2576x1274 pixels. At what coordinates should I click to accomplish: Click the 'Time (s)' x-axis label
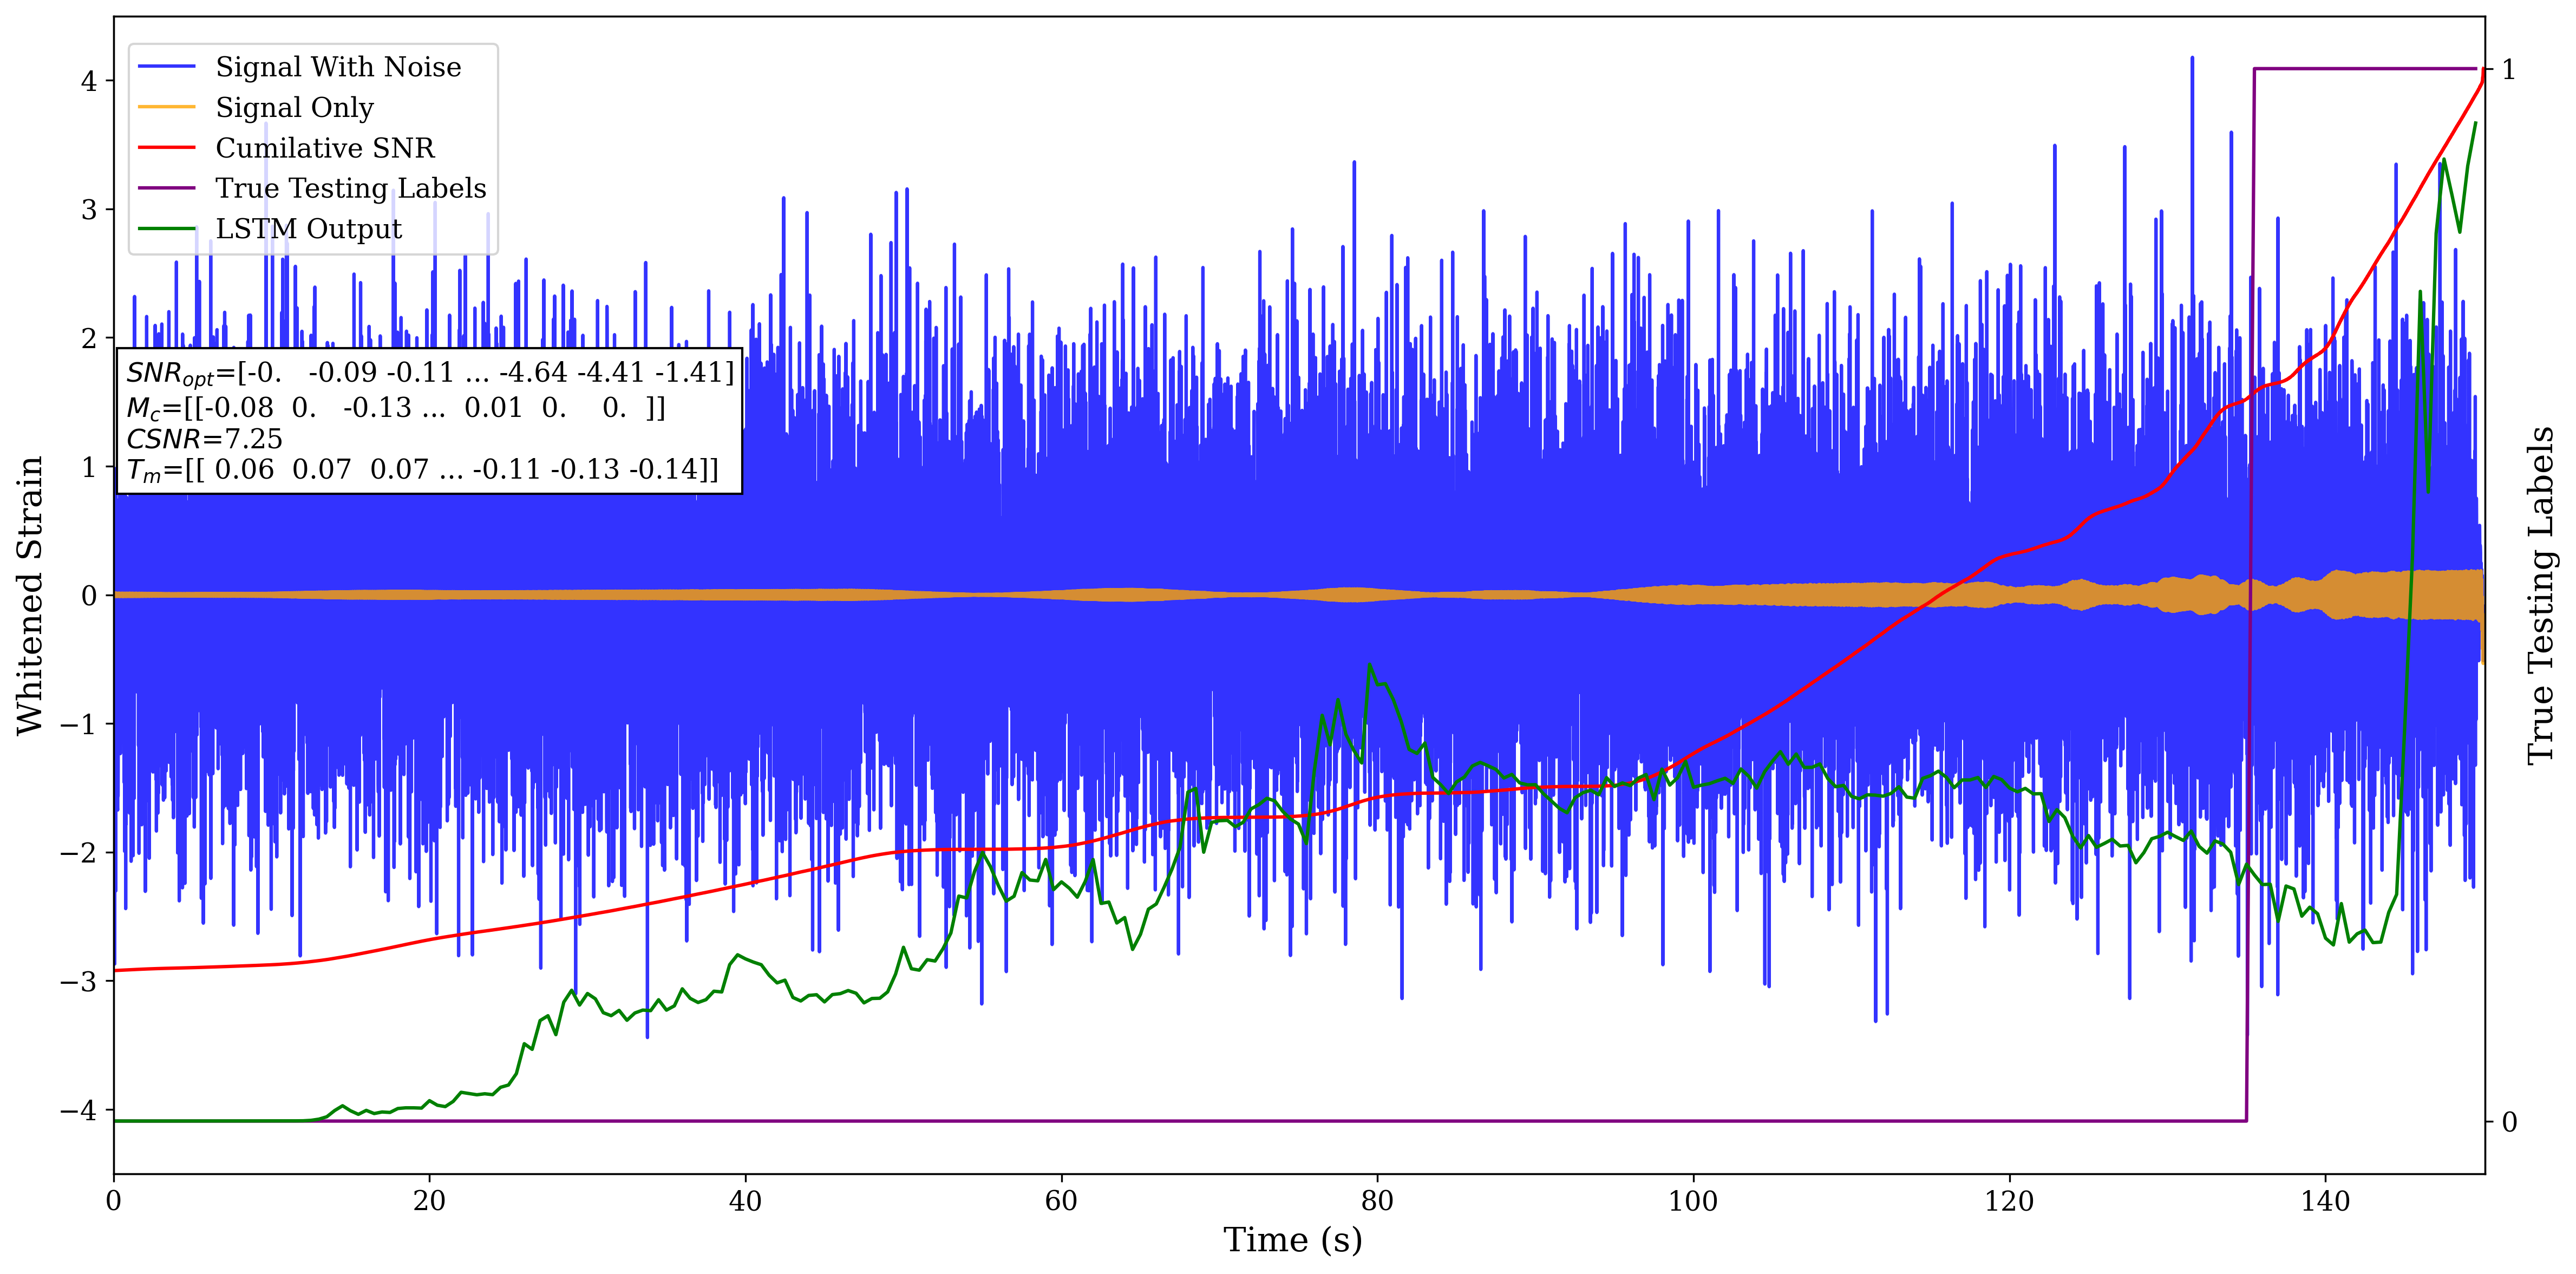point(1292,1240)
